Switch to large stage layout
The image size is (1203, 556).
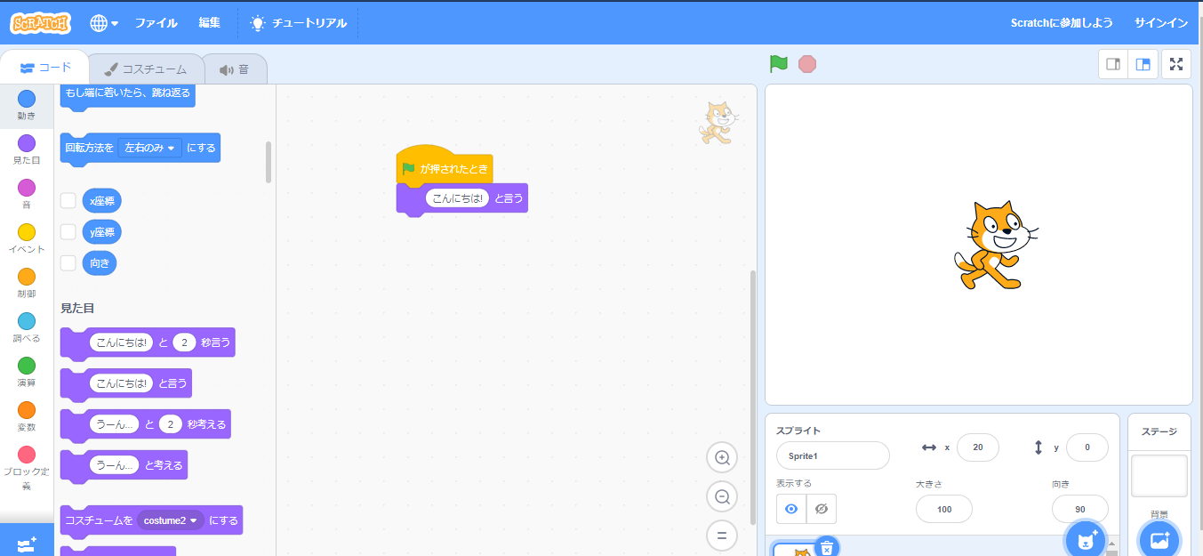[x=1143, y=64]
